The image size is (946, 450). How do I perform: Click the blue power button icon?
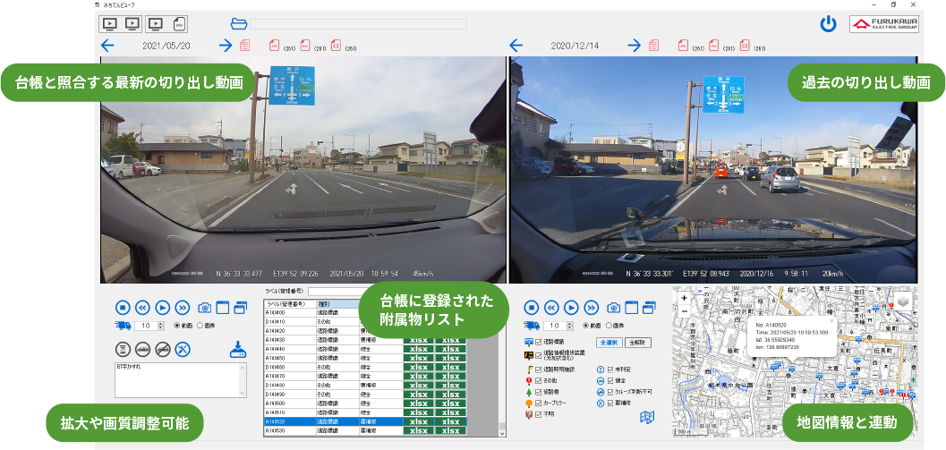click(828, 24)
